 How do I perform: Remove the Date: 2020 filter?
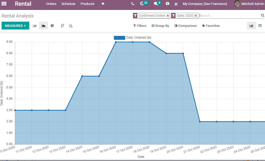tap(195, 15)
